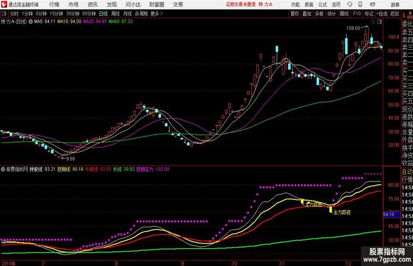
Task: Switch to 分时 chart period
Action: (14, 14)
